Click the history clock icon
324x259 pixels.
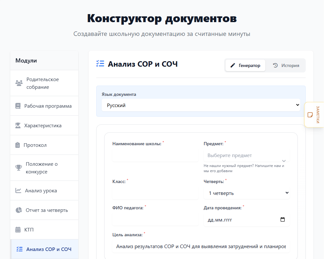click(275, 65)
